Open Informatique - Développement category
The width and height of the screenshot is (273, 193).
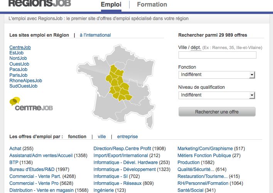click(125, 169)
